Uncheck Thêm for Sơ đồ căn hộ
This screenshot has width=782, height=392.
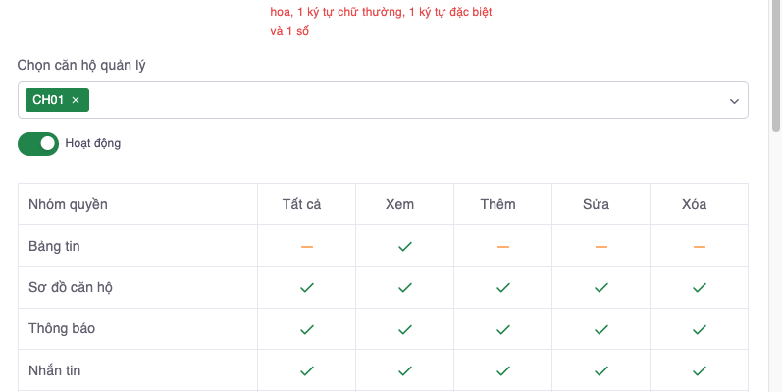(502, 288)
